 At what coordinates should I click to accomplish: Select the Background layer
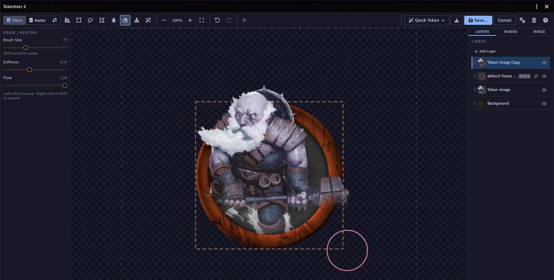tap(511, 104)
